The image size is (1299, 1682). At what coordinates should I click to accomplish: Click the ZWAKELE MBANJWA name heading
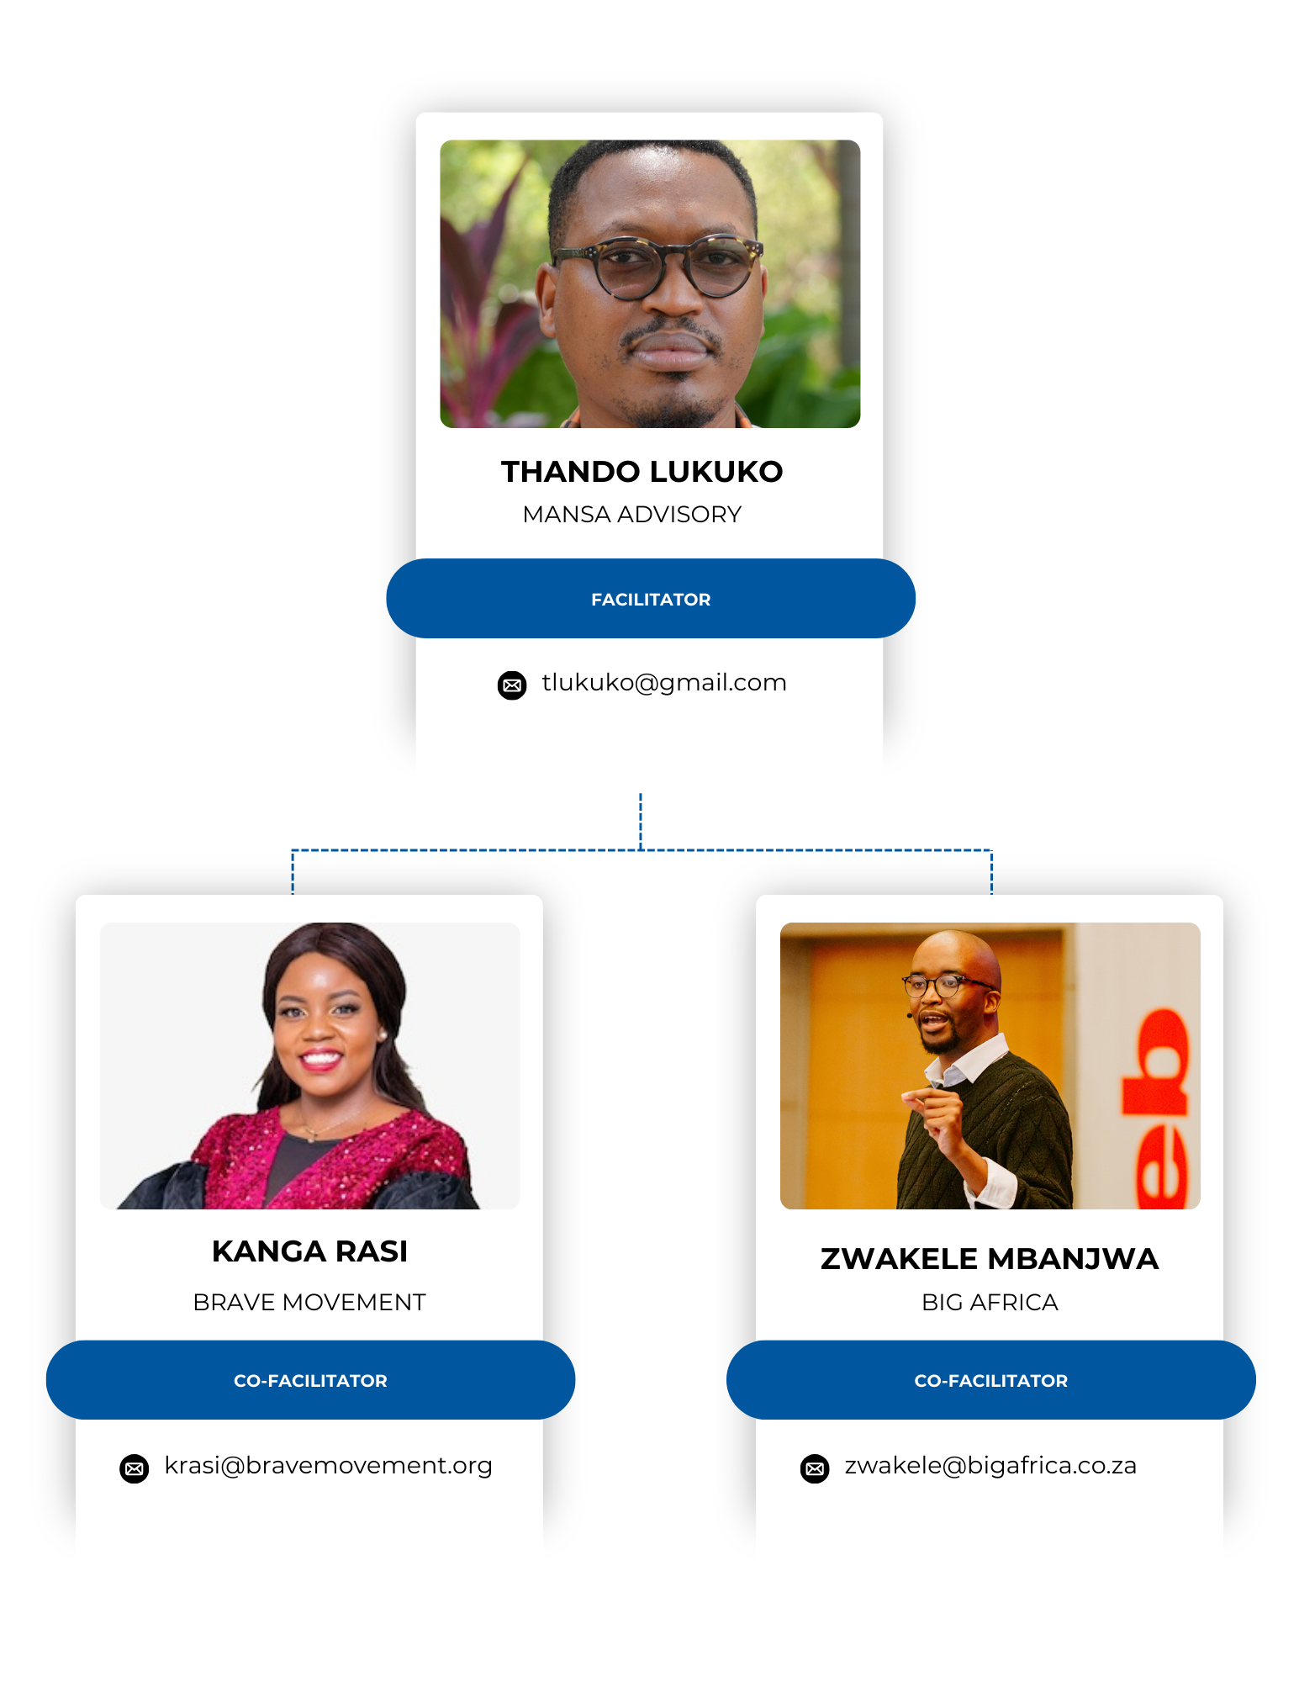990,1259
